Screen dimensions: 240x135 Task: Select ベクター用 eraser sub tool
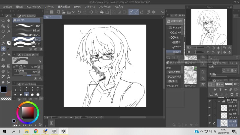(26, 44)
